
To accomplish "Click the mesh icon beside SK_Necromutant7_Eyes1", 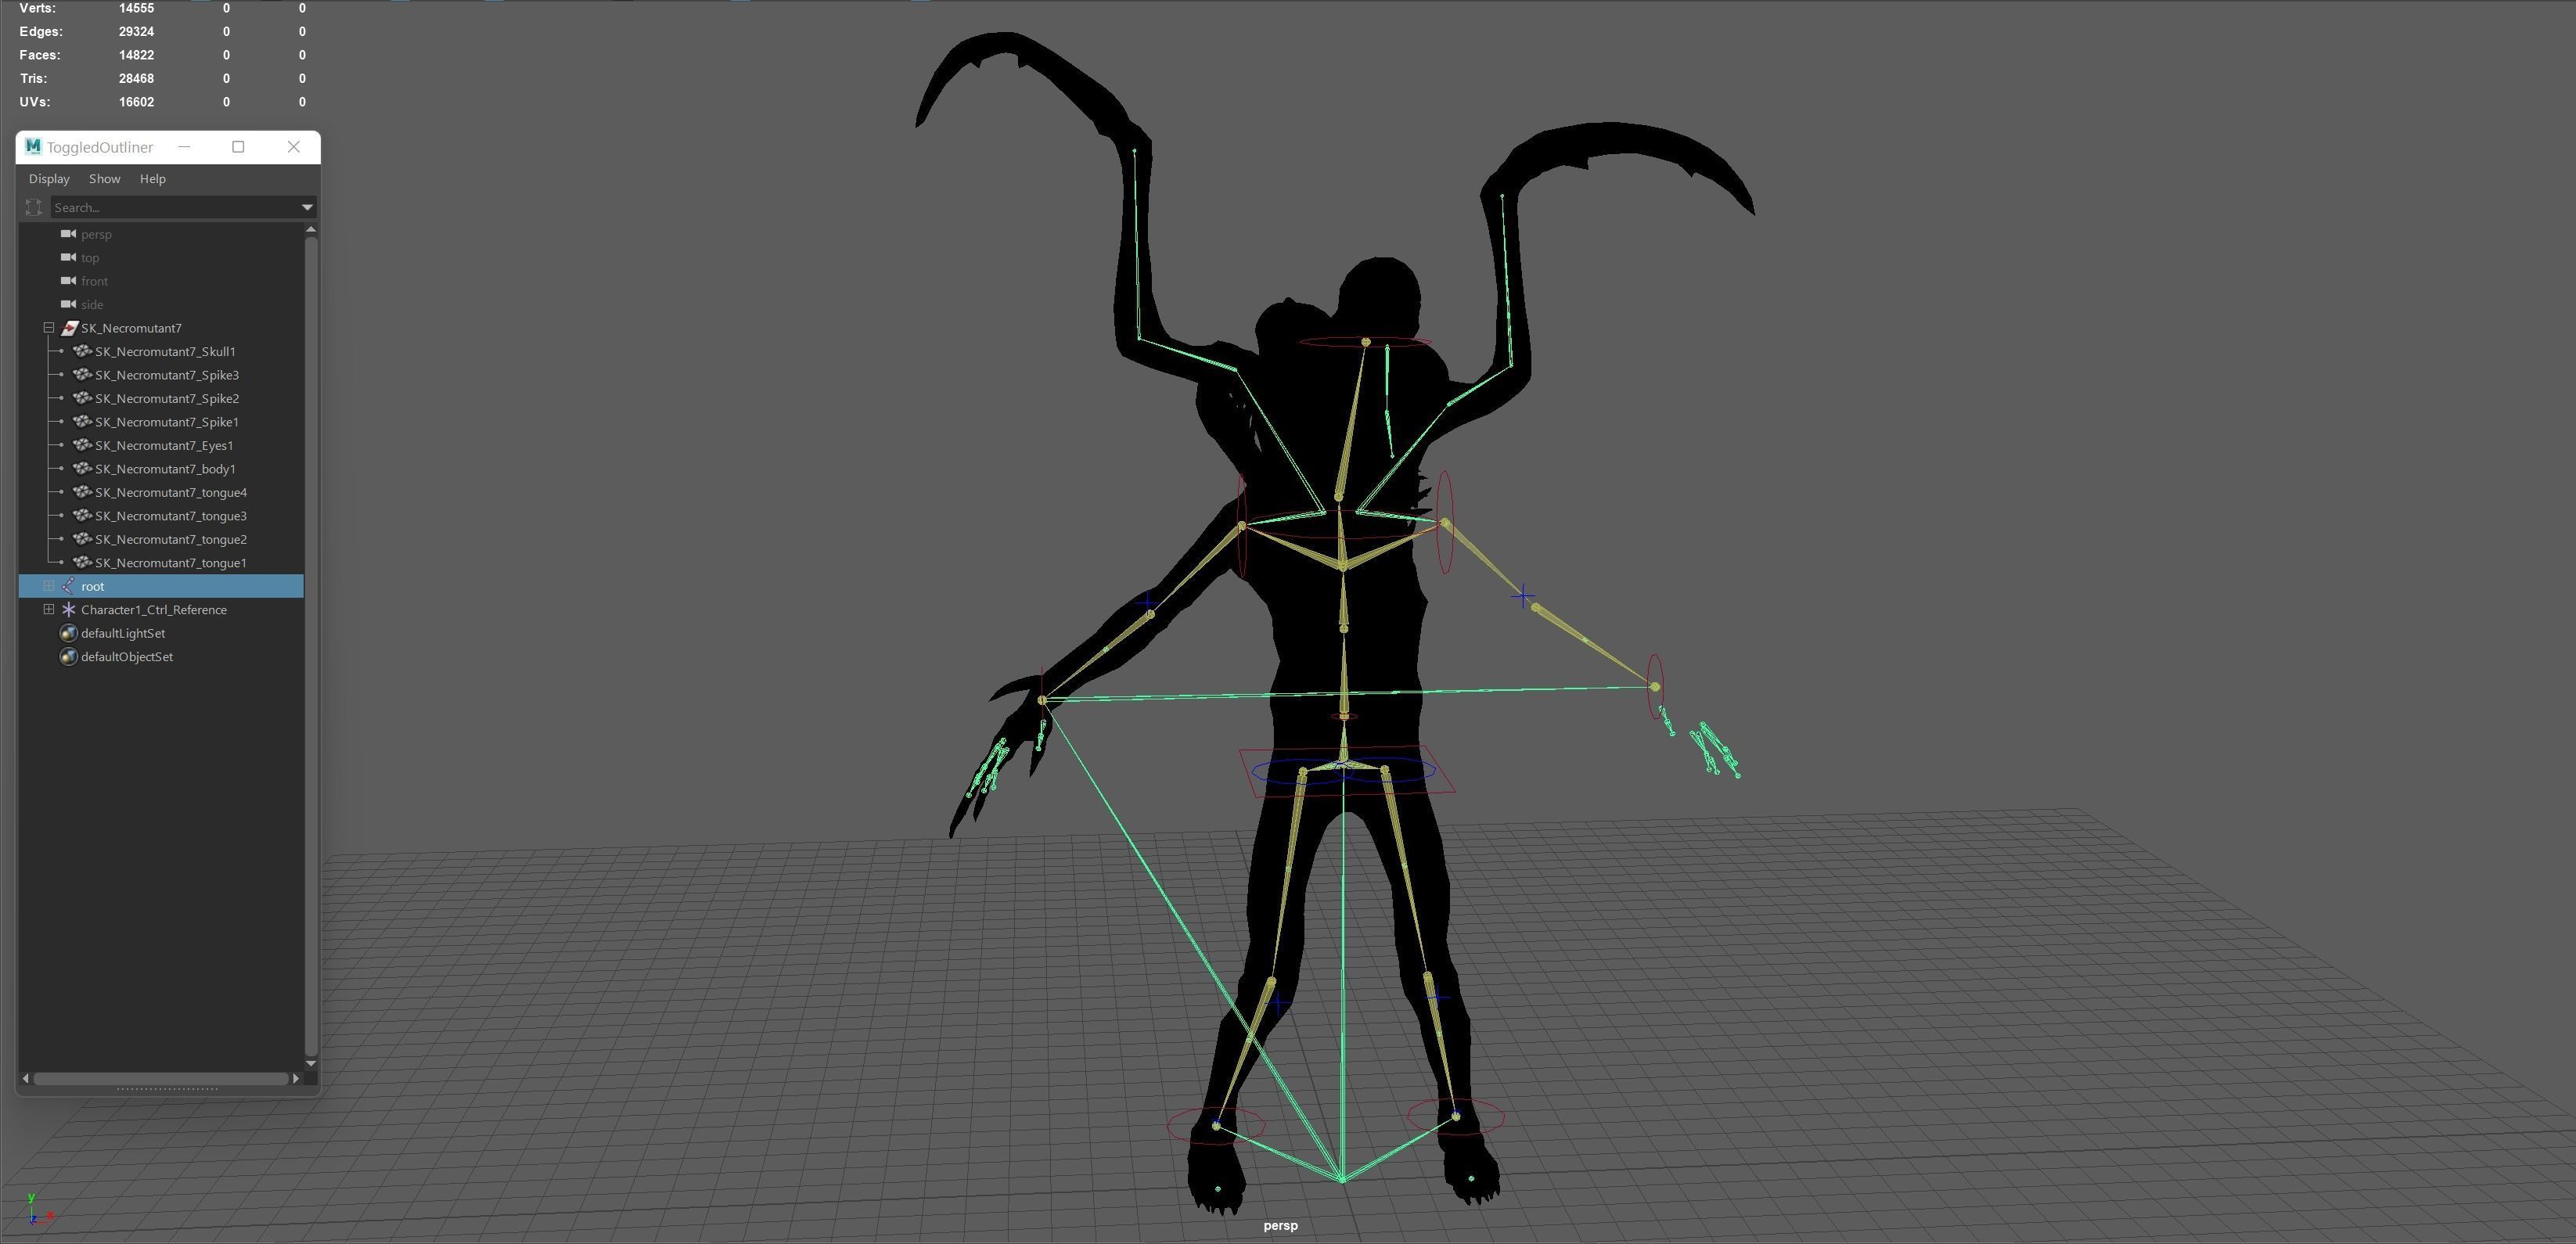I will 82,445.
